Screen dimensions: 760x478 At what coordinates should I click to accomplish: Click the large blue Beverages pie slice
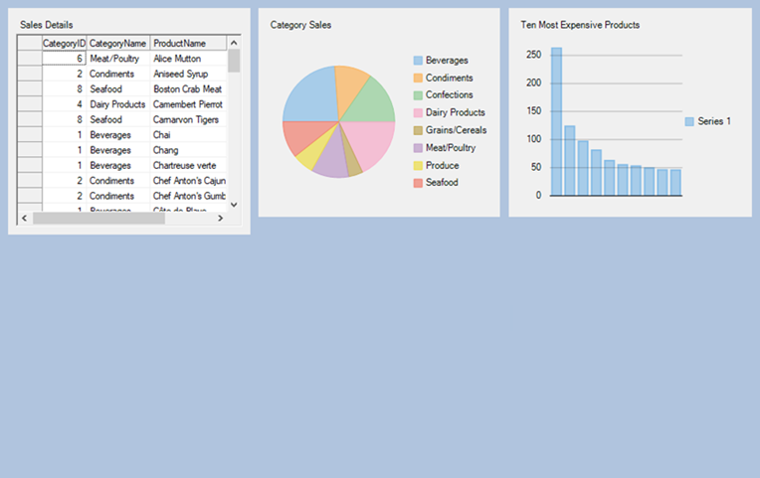coord(308,94)
